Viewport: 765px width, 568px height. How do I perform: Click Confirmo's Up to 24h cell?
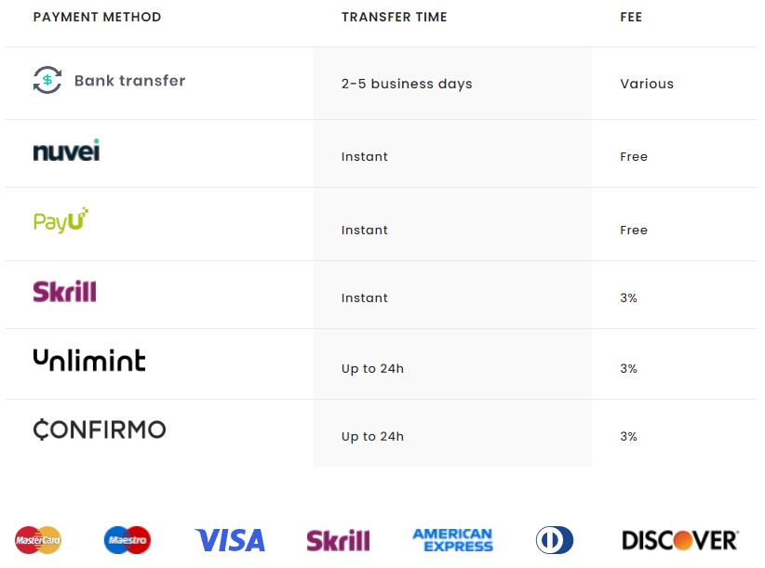(x=372, y=436)
